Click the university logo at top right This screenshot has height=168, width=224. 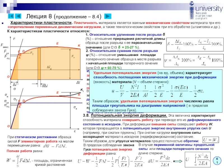tap(206, 10)
